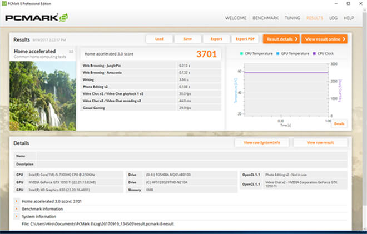367x234 pixels.
Task: Click Video Chat encoding v2 row
Action: click(151, 101)
